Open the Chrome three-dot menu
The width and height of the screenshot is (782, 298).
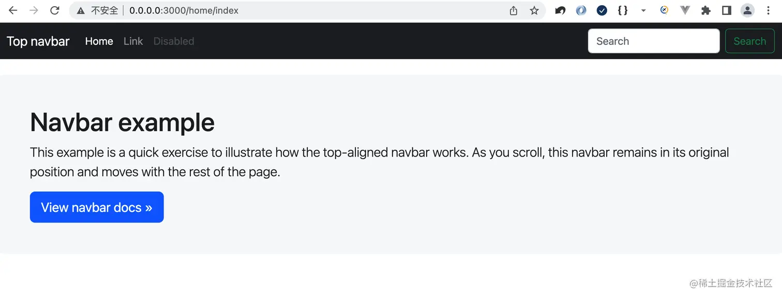coord(768,10)
